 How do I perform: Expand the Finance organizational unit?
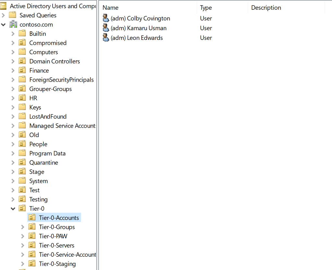click(x=13, y=71)
